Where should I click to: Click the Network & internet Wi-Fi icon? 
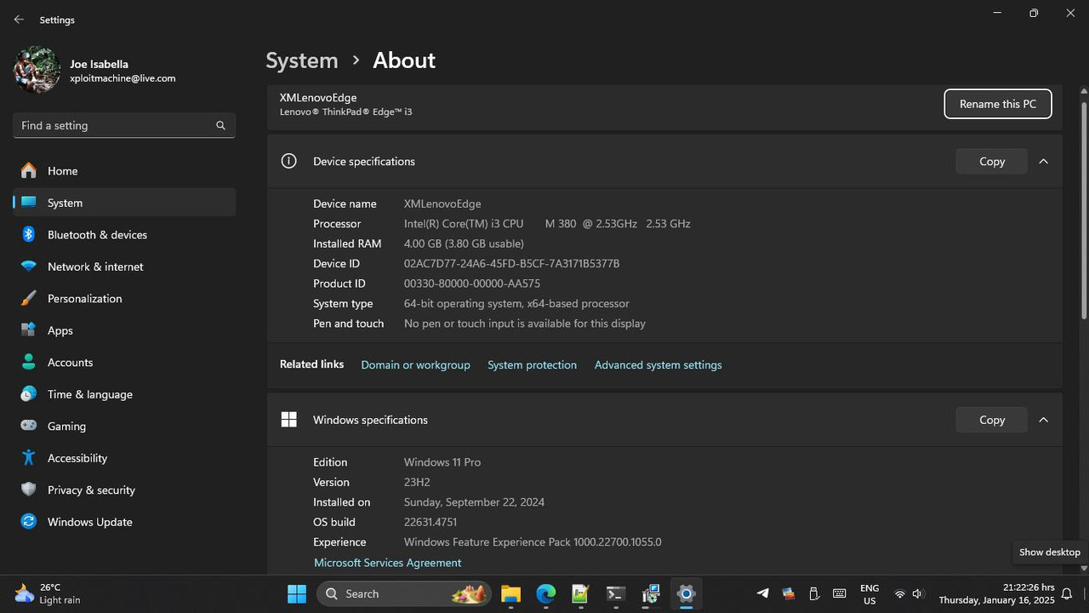coord(29,266)
